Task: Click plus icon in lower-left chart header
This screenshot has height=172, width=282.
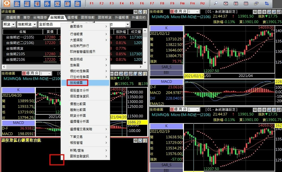Action: 116,74
